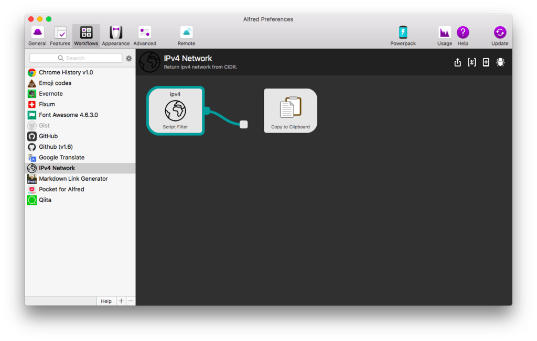The image size is (537, 341).
Task: Select the disabled Gist workflow
Action: (80, 126)
